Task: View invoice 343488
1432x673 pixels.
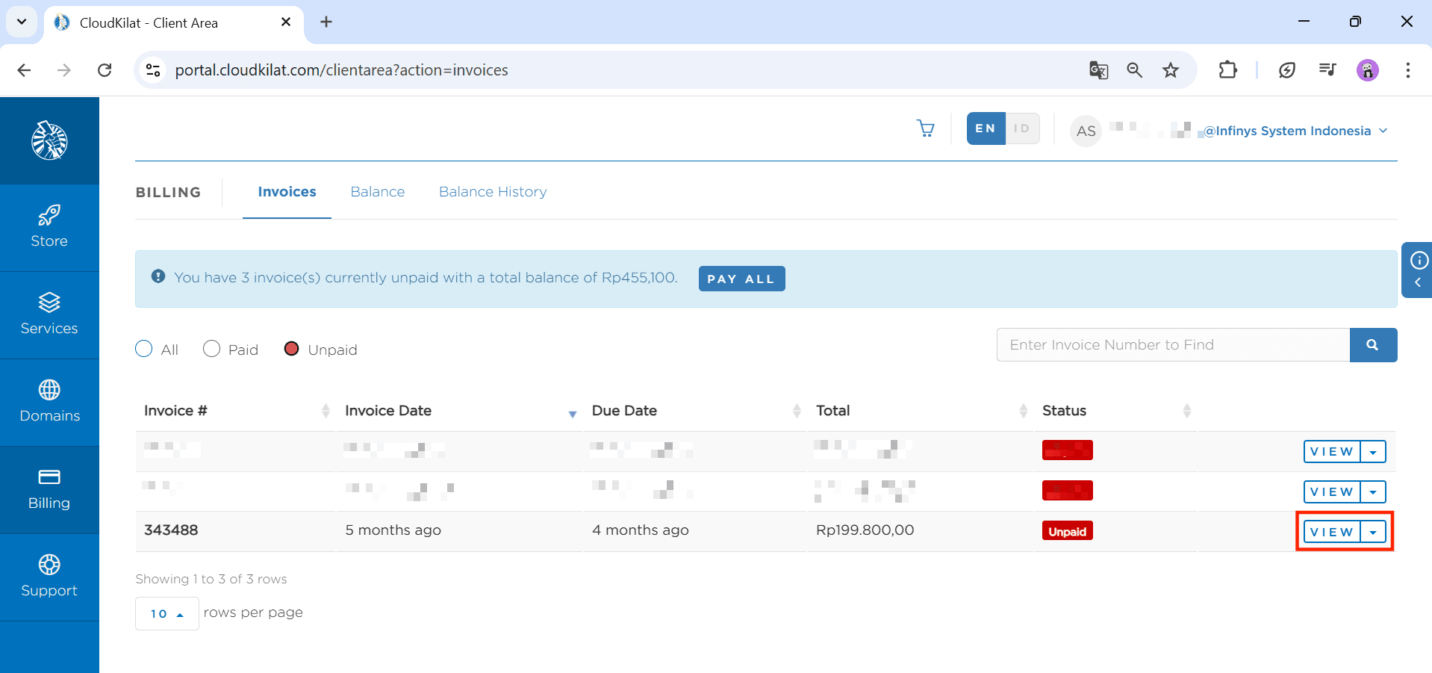Action: (1331, 532)
